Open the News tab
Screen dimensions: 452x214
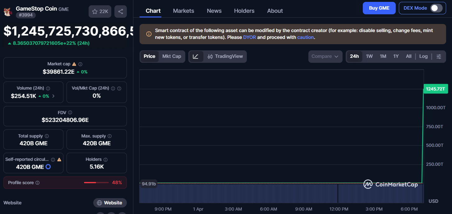pos(214,11)
